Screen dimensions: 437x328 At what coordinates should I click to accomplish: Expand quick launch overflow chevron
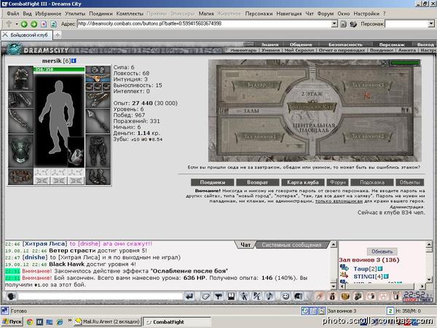coord(70,320)
